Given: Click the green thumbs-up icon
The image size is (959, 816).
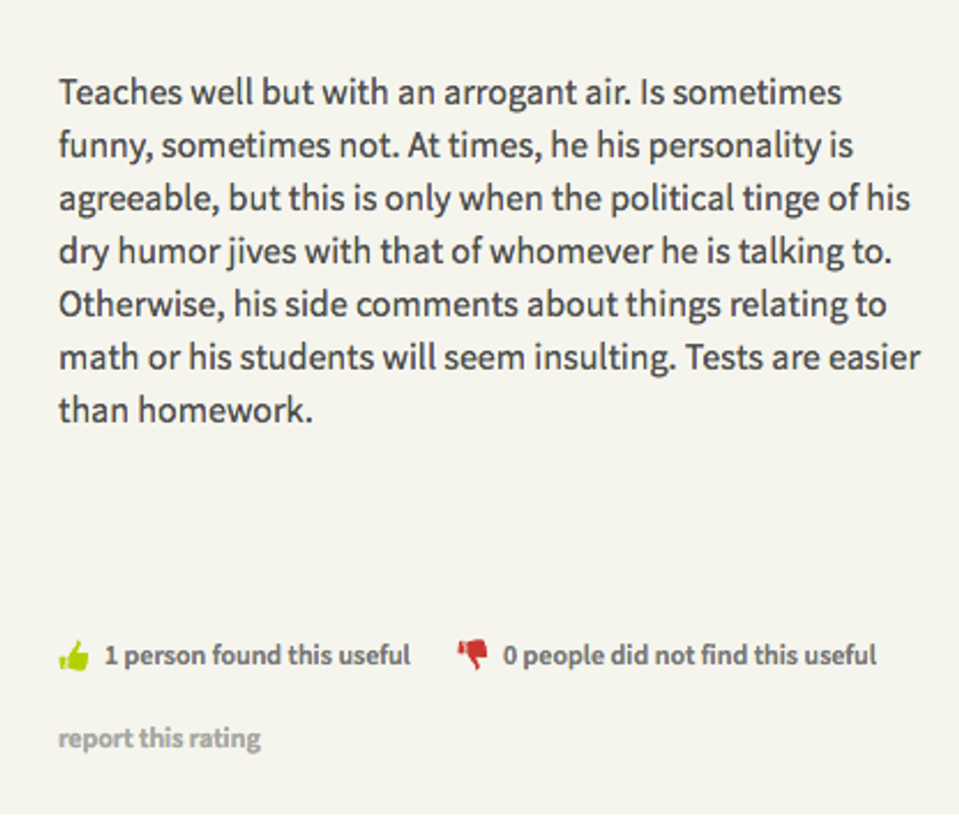Looking at the screenshot, I should click(x=74, y=656).
